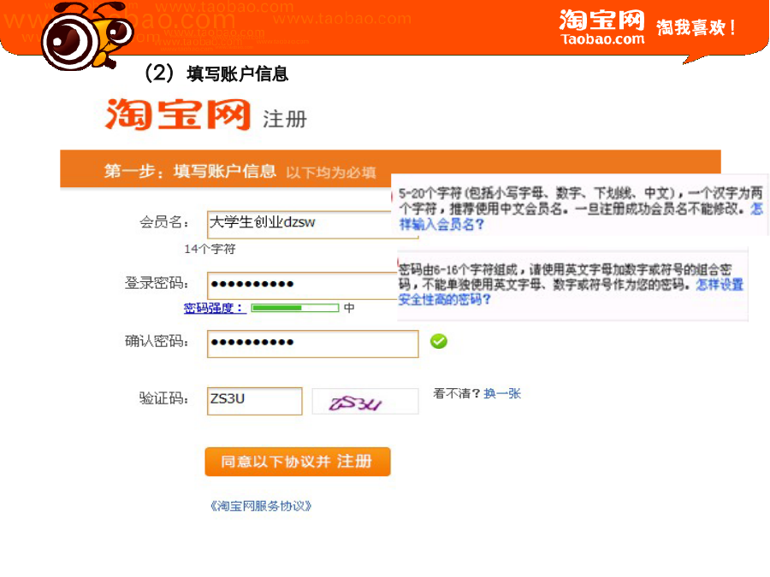Click 换一张 to refresh the captcha
Image resolution: width=770 pixels, height=577 pixels.
pyautogui.click(x=502, y=393)
